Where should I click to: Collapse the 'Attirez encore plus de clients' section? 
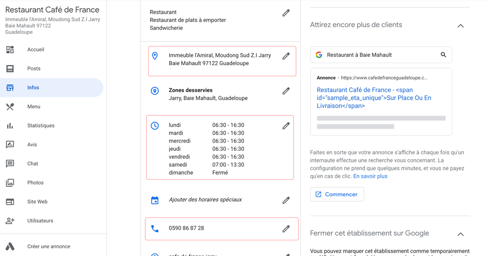click(x=460, y=26)
